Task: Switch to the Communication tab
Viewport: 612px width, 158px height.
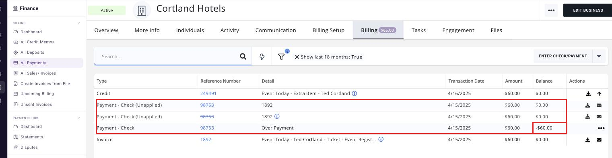Action: tap(276, 30)
